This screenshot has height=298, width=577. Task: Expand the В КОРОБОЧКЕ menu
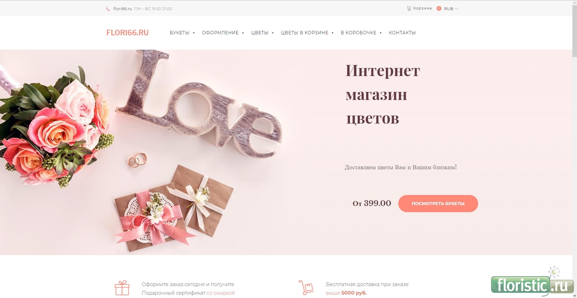tap(361, 33)
